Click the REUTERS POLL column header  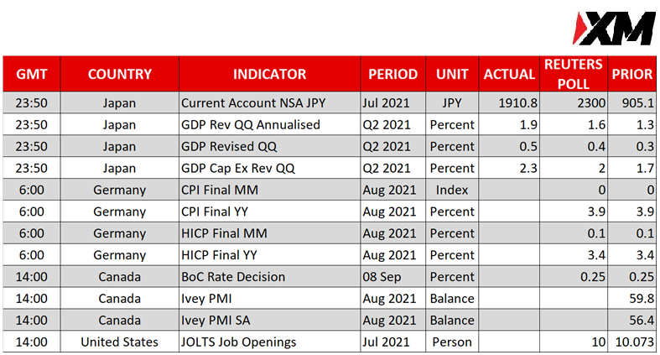[574, 74]
